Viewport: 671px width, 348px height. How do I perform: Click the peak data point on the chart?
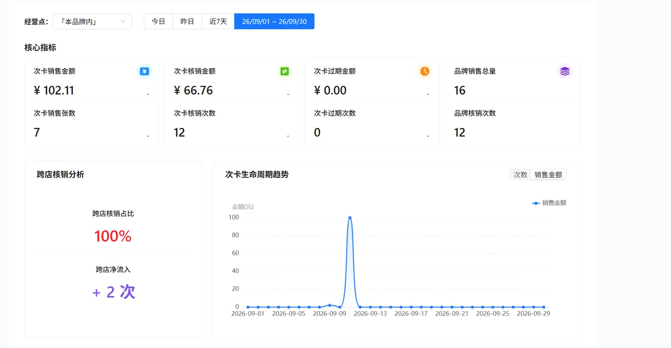click(x=350, y=218)
